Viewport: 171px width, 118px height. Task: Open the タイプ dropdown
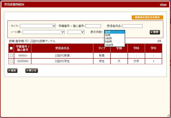38,26
